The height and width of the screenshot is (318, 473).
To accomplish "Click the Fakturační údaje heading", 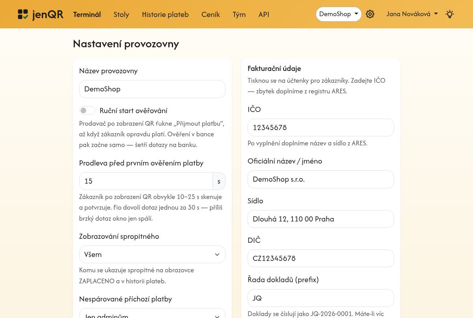I will point(274,69).
